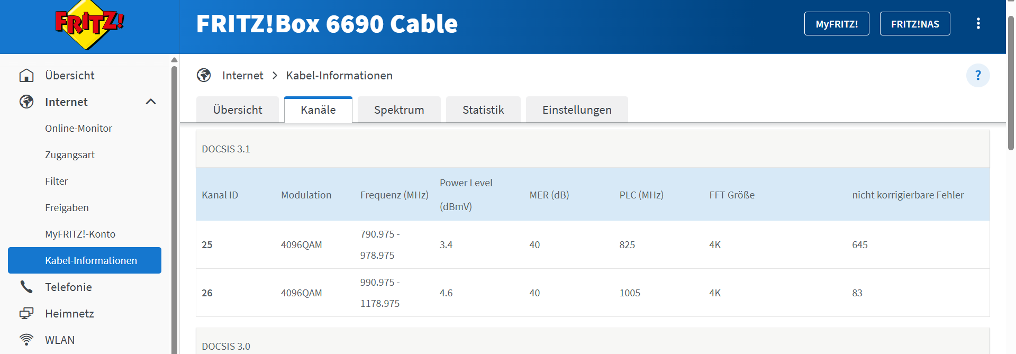Image resolution: width=1016 pixels, height=354 pixels.
Task: Click the FRITZ! logo
Action: pyautogui.click(x=89, y=24)
